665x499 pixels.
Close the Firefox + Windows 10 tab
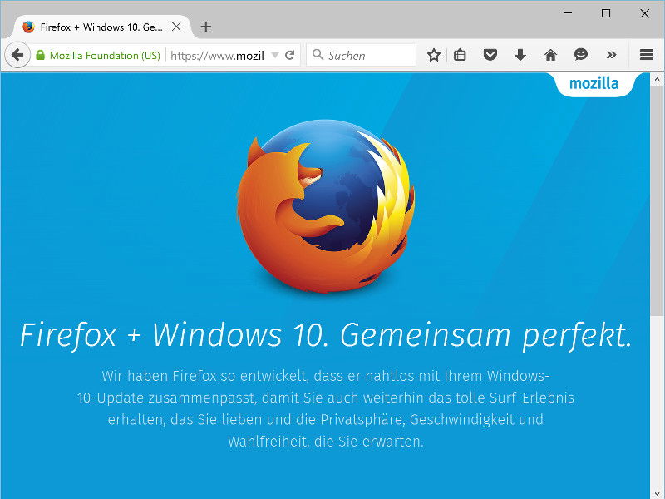(x=176, y=27)
